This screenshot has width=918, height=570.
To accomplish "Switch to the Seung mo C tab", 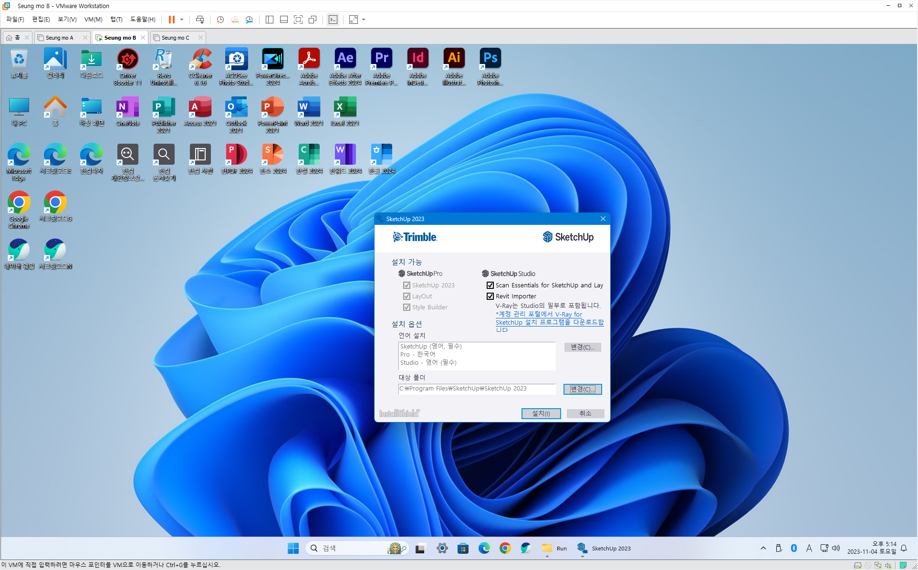I will click(x=175, y=37).
